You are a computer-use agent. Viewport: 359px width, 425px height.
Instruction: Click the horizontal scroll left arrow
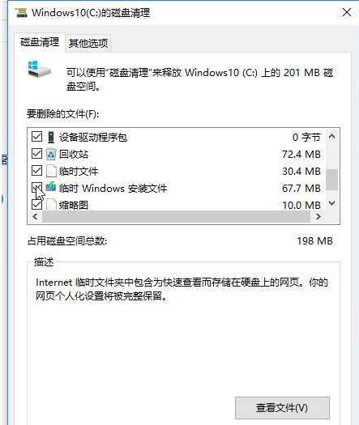pyautogui.click(x=35, y=217)
